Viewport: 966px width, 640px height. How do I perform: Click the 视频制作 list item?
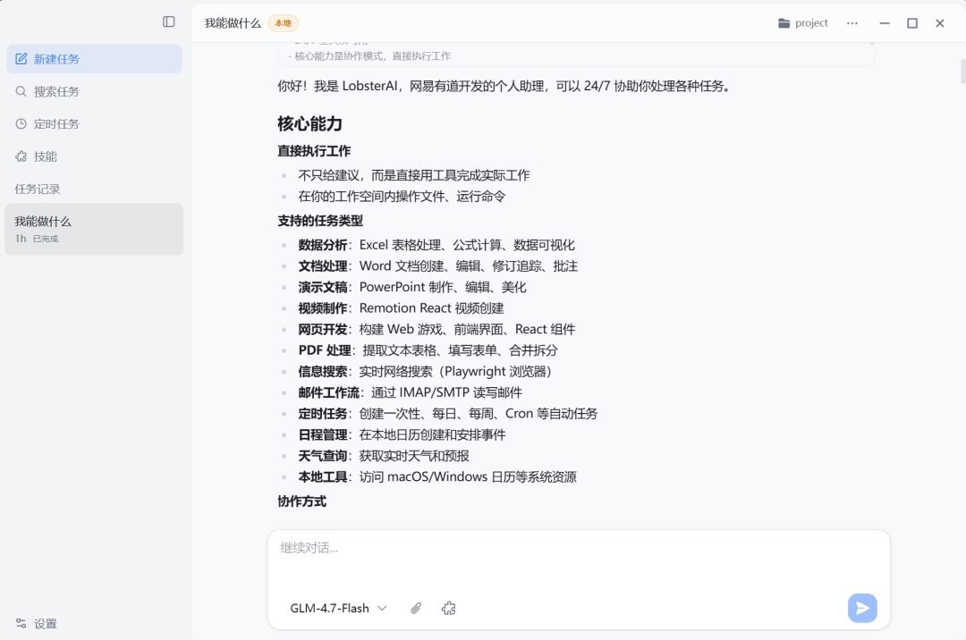(x=401, y=307)
